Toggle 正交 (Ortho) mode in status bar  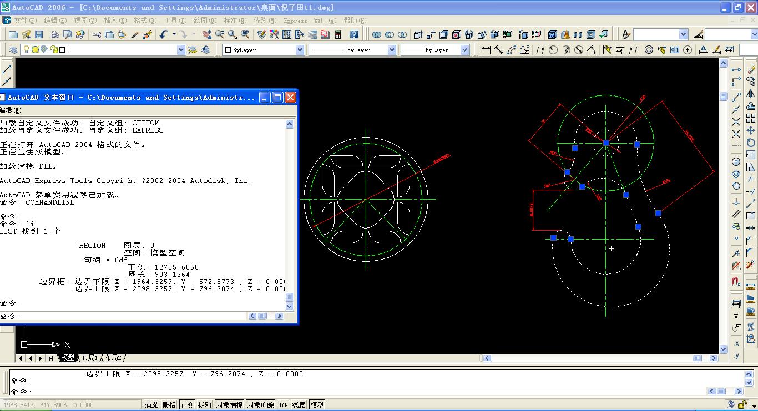187,405
